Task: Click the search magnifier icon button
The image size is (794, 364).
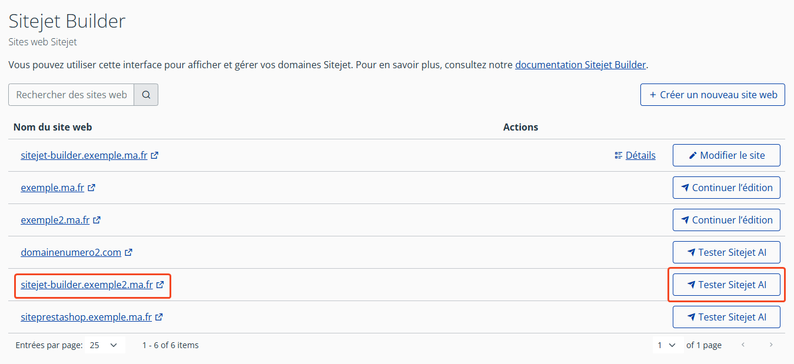Action: 146,95
